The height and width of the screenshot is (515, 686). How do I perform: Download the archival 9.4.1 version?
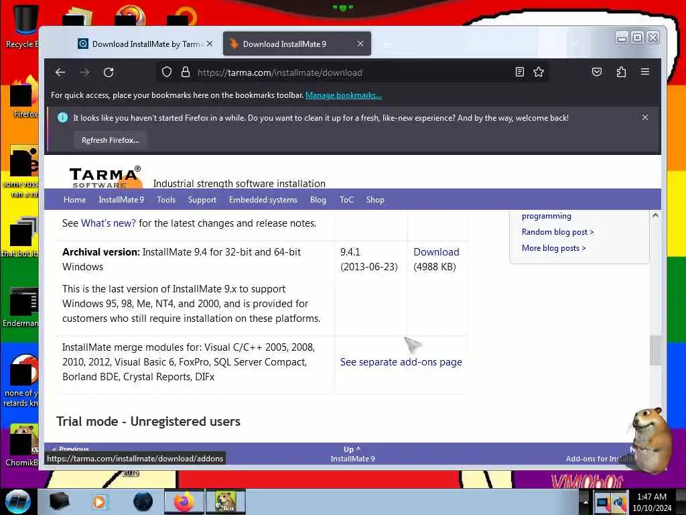point(436,252)
